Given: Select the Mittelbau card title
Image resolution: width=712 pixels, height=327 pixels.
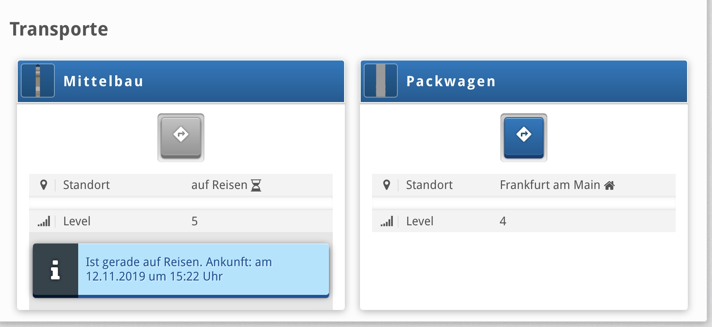Looking at the screenshot, I should 103,81.
